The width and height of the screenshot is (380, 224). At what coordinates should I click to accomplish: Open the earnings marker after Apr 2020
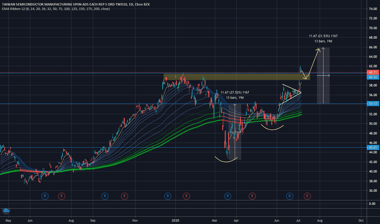point(252,196)
